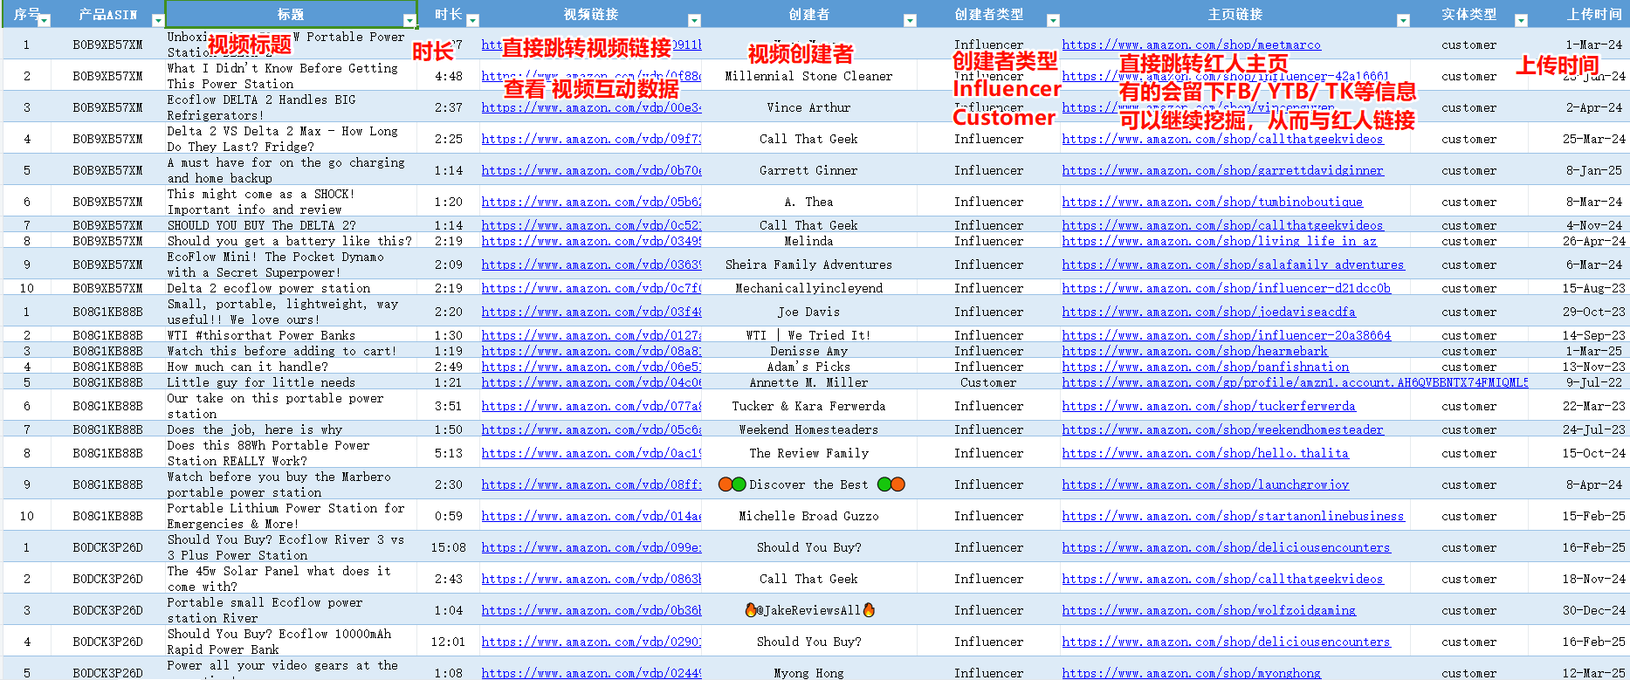Open the 序号 column filter dropdown
The image size is (1630, 680).
click(45, 20)
